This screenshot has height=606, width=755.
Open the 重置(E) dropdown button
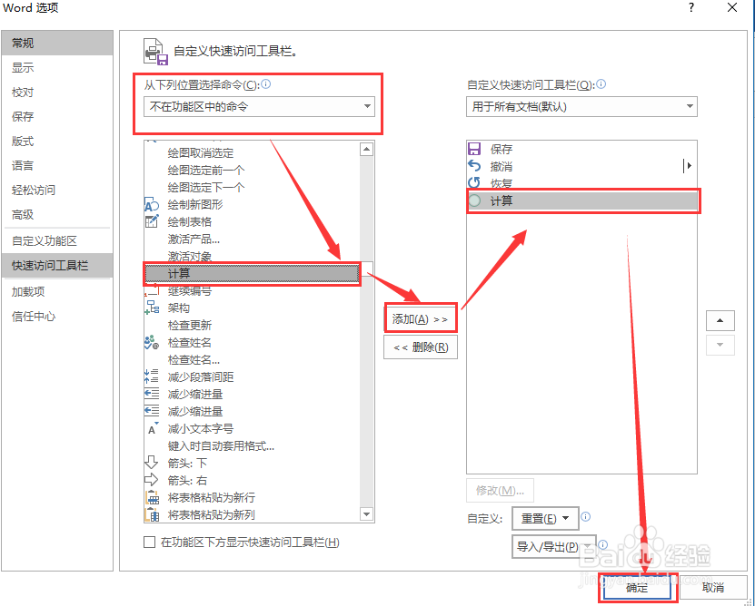pos(545,519)
